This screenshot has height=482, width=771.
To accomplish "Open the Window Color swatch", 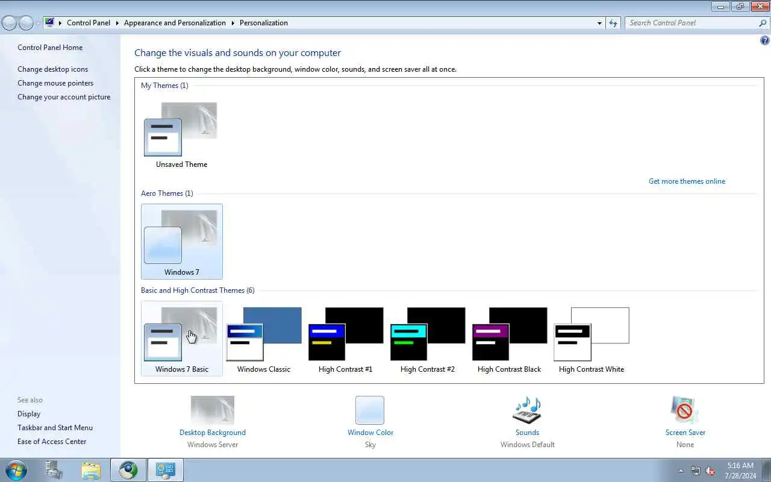I will coord(370,410).
